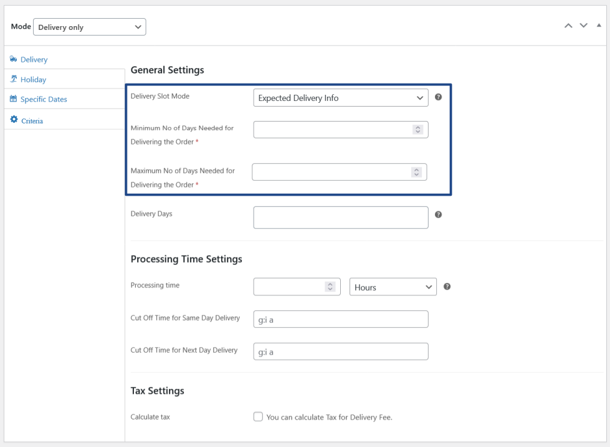
Task: Open the Delivery Slot Mode dropdown
Action: 341,98
